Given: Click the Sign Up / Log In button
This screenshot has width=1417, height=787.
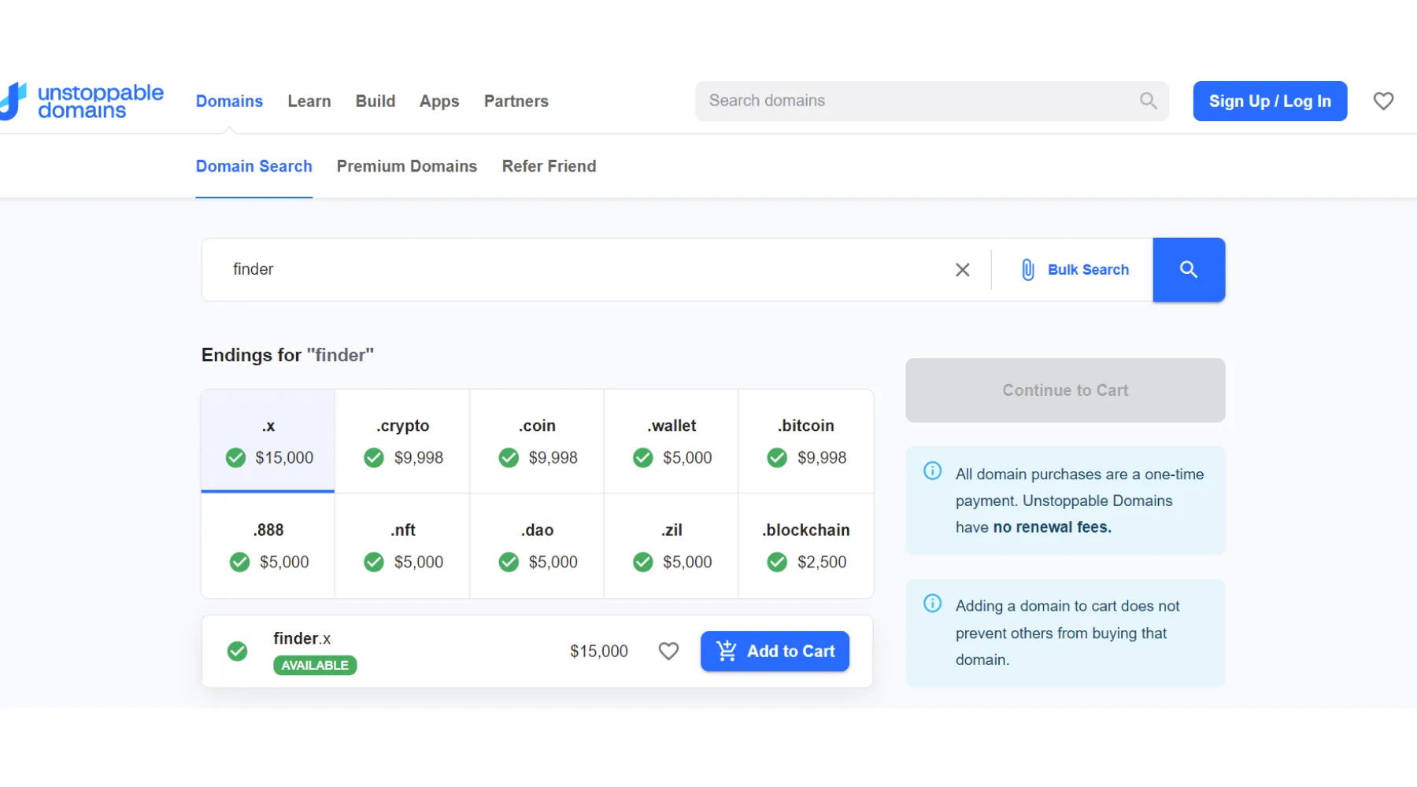Looking at the screenshot, I should tap(1269, 101).
